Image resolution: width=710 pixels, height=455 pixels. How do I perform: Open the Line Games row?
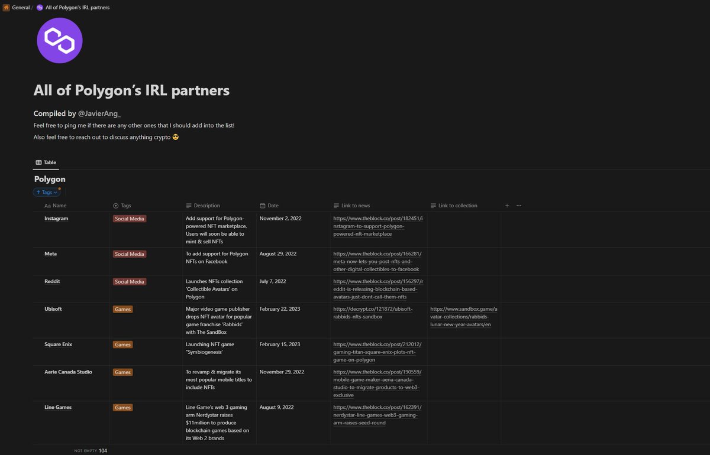[x=58, y=407]
